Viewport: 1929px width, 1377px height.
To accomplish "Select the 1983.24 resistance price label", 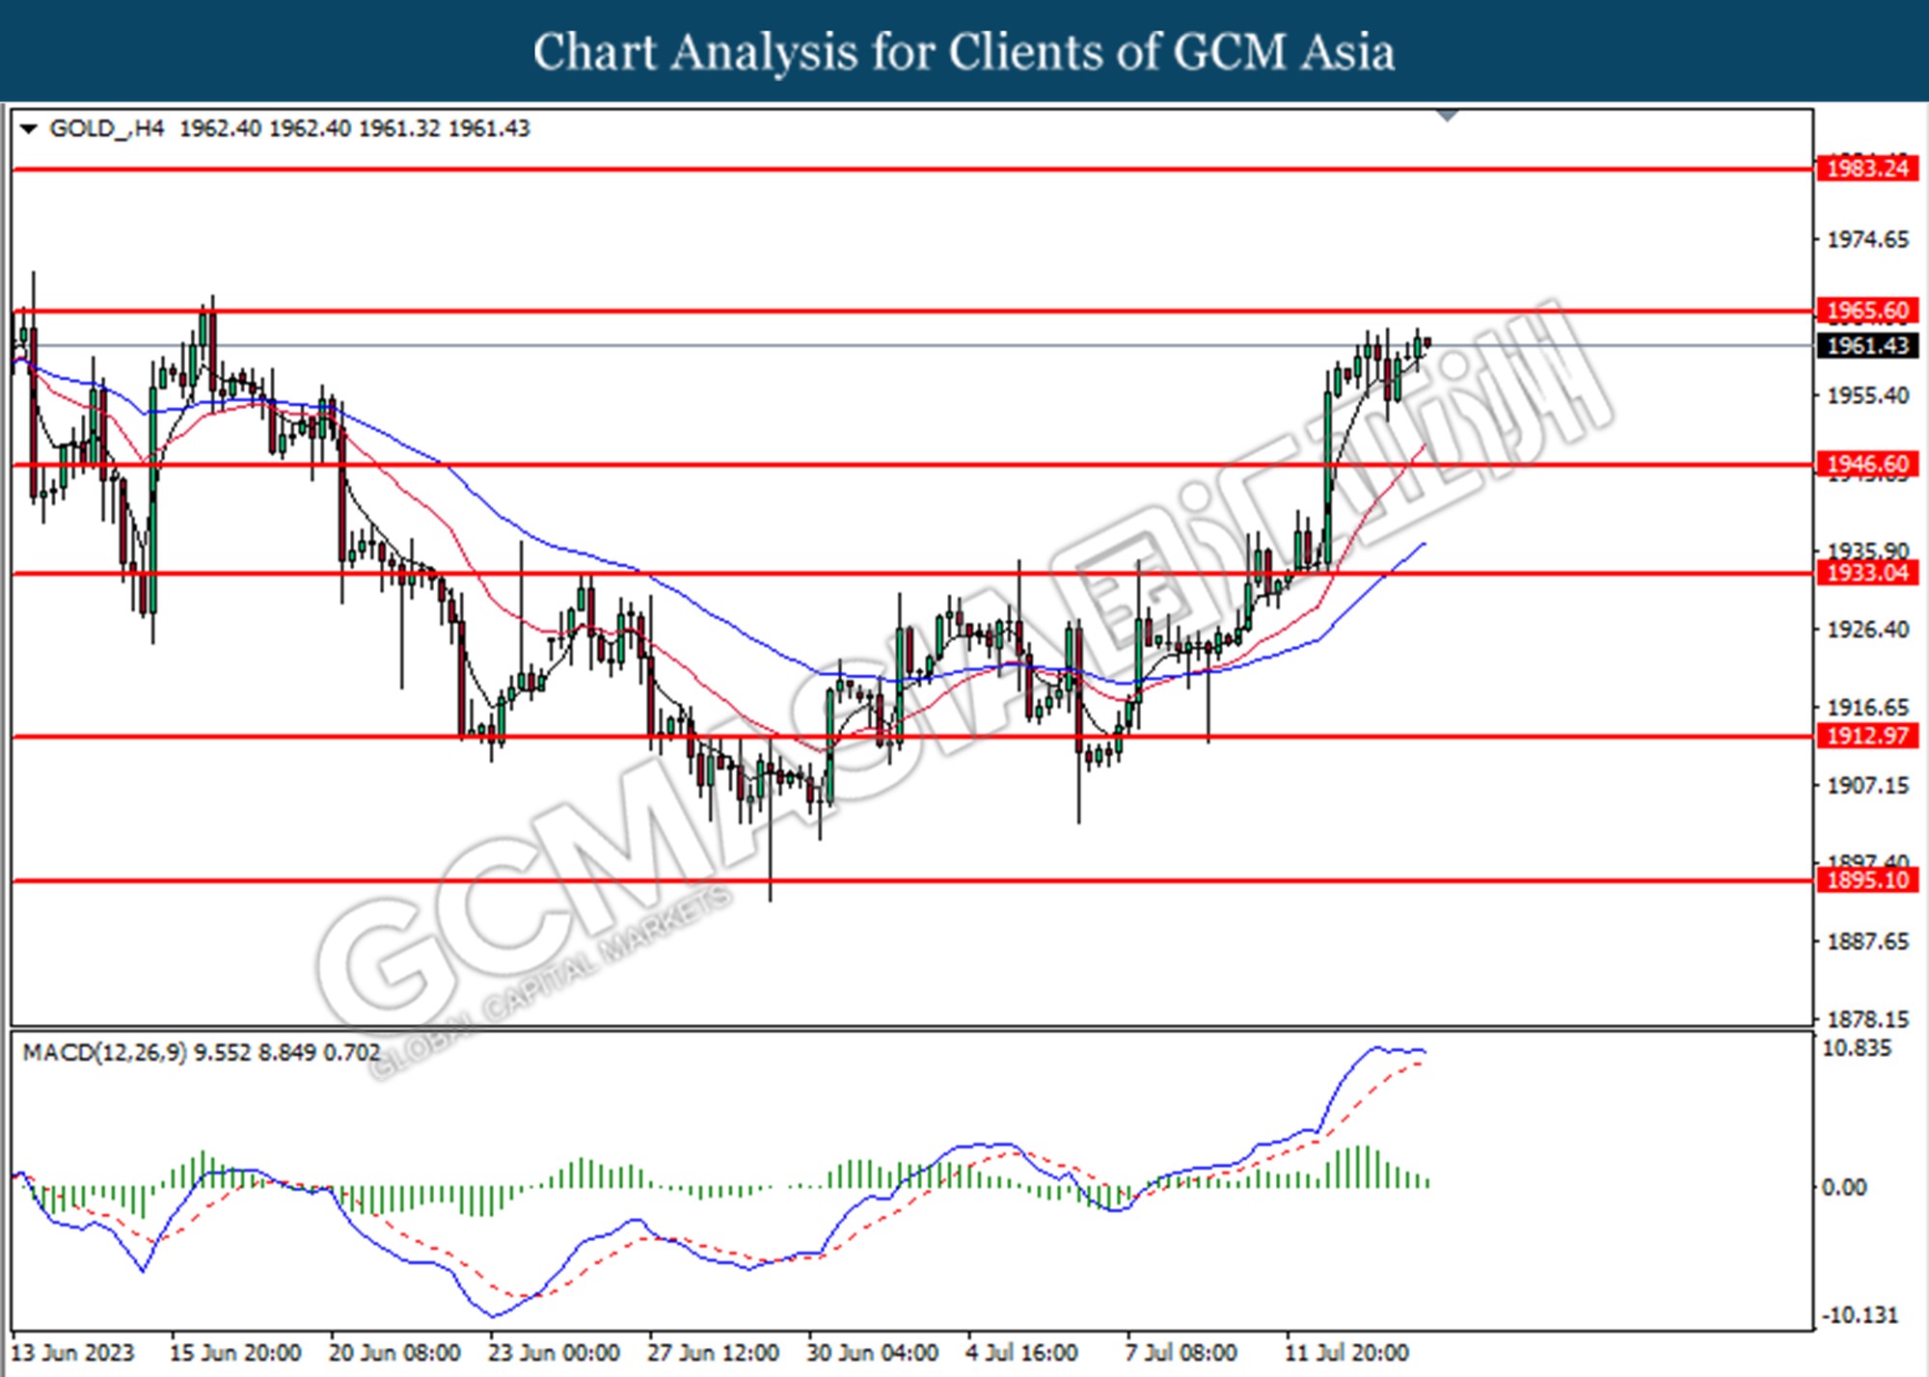I will 1867,169.
